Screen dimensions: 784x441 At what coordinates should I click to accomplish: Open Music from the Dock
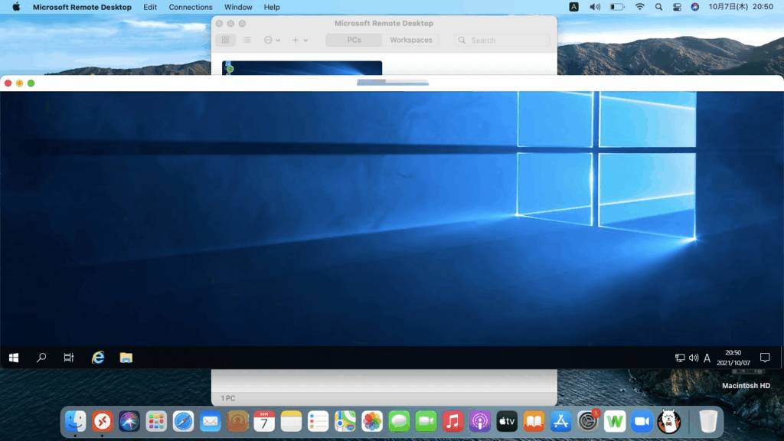453,422
